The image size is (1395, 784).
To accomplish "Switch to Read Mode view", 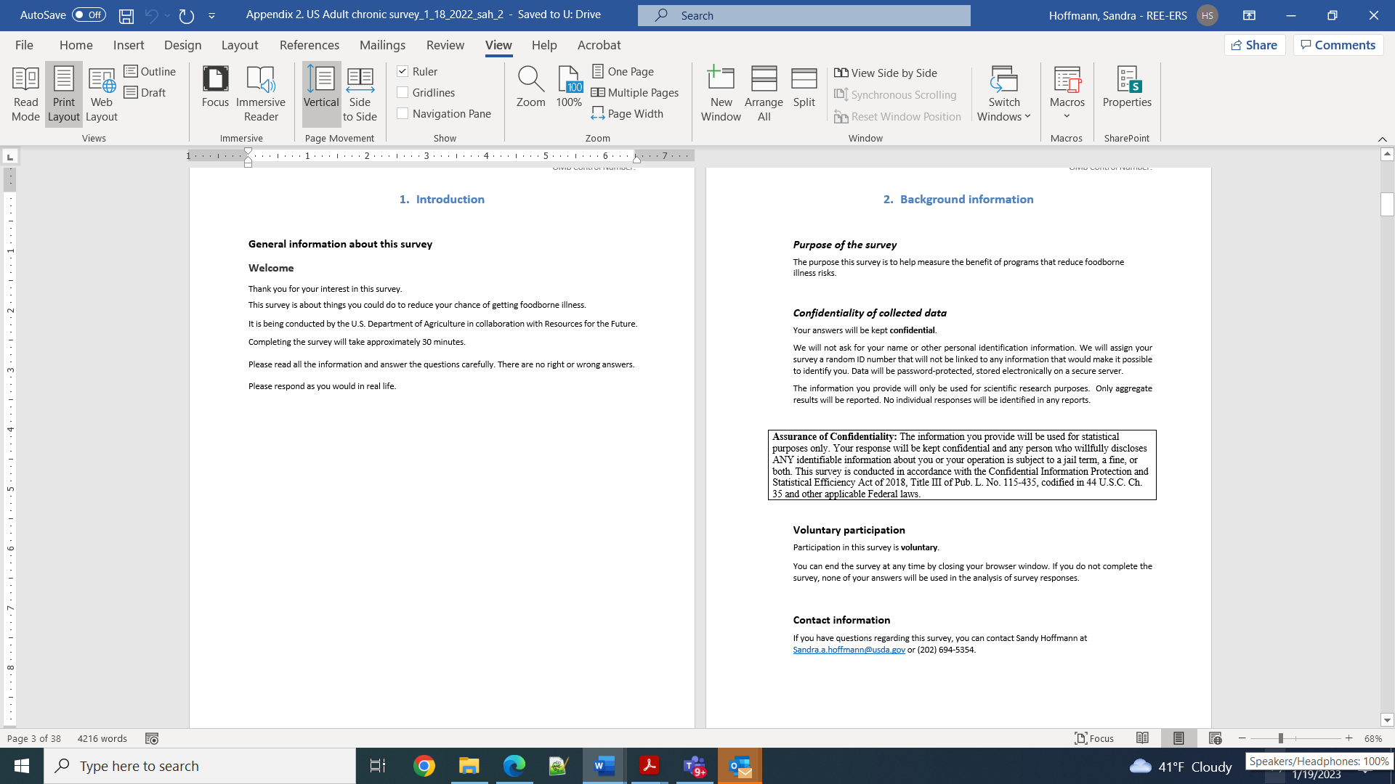I will click(x=25, y=94).
